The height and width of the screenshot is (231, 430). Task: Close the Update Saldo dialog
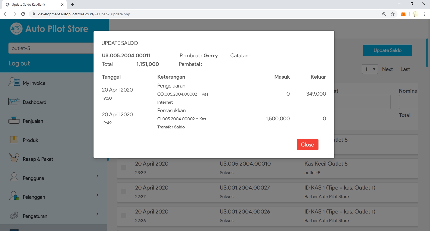coord(307,145)
